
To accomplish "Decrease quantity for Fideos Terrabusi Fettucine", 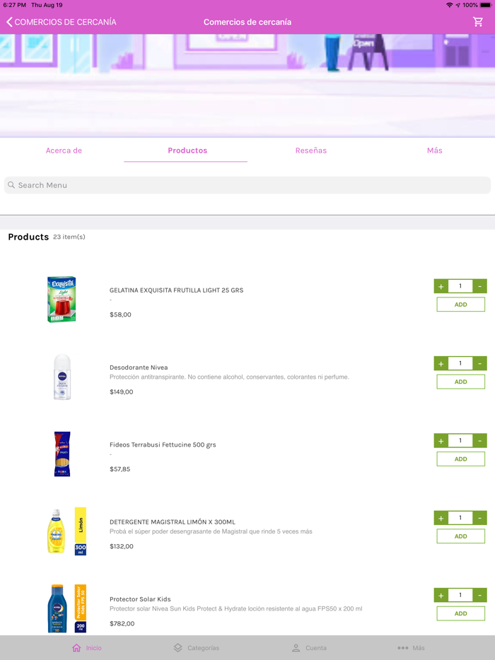I will 480,441.
